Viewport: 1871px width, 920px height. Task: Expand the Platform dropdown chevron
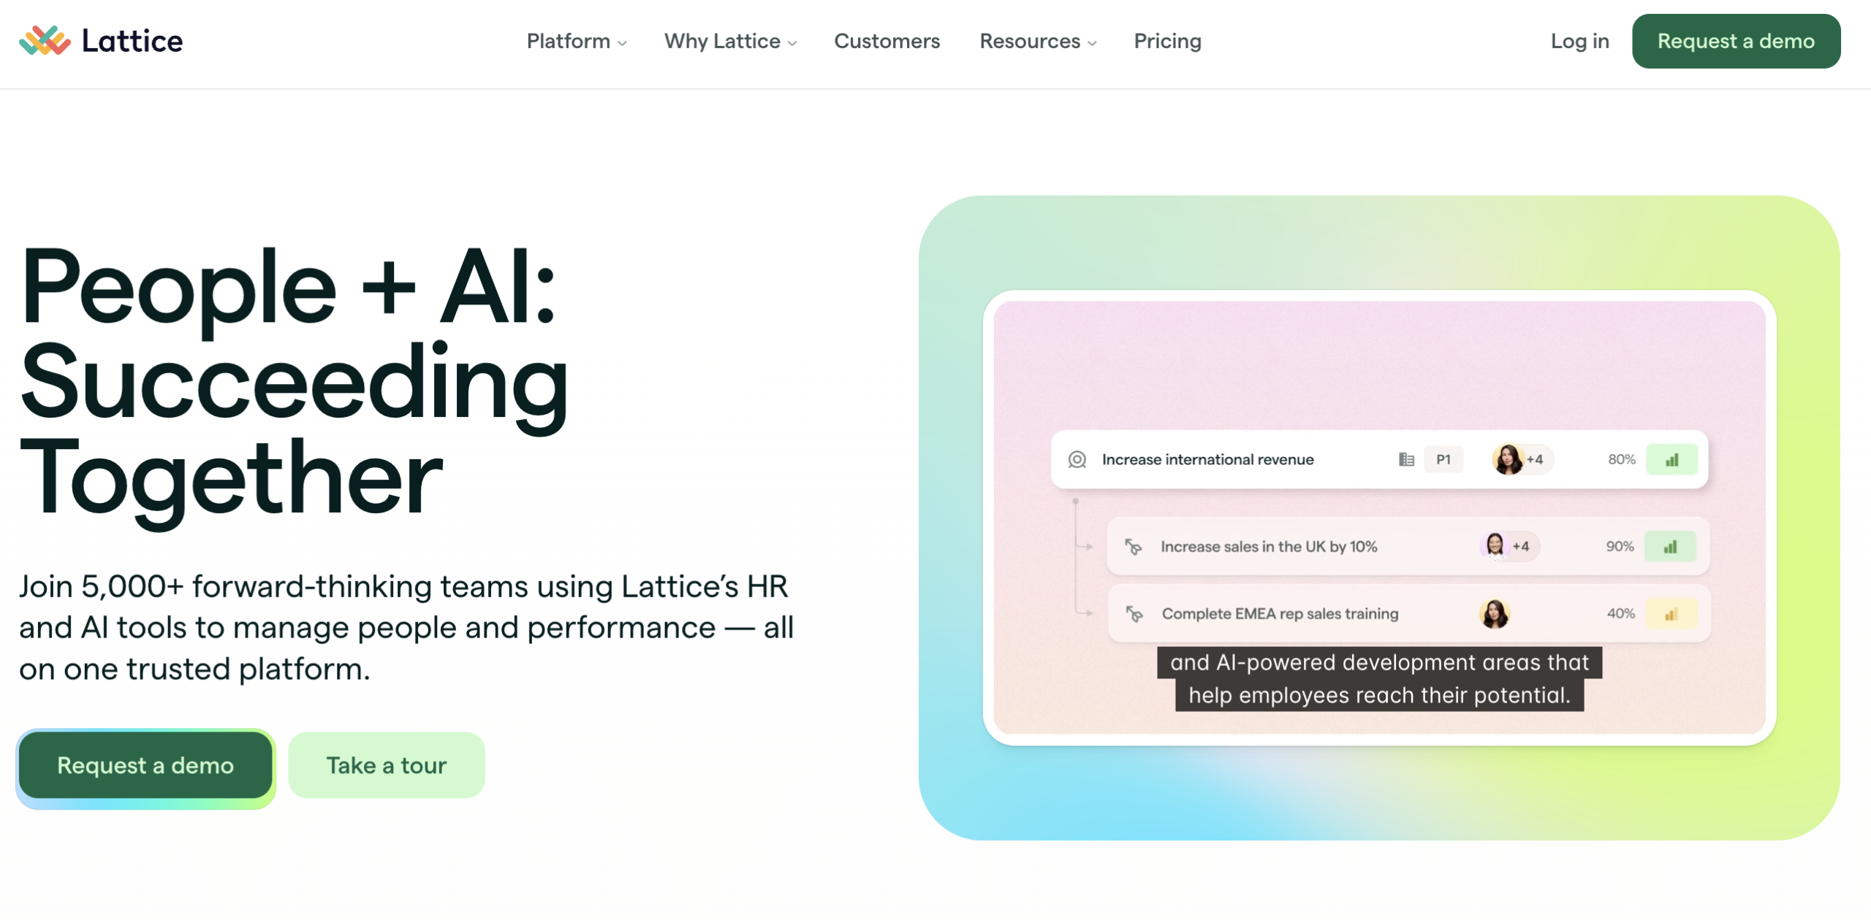coord(622,43)
